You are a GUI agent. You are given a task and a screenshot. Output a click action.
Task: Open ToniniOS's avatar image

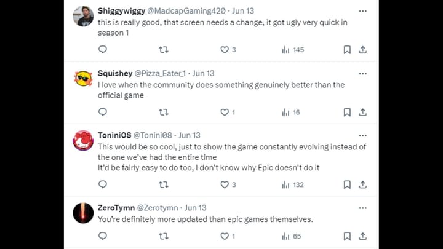[83, 141]
